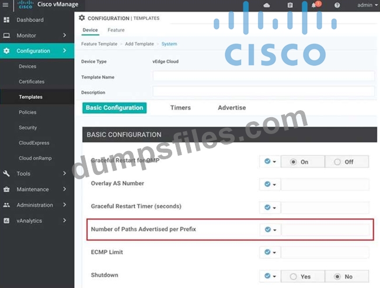Open the cloud status icon in header

pos(267,5)
